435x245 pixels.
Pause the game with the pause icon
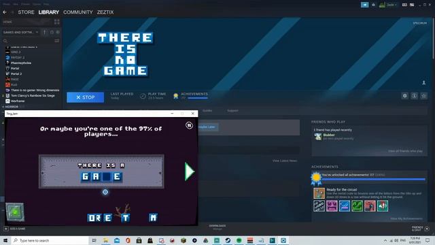[189, 125]
